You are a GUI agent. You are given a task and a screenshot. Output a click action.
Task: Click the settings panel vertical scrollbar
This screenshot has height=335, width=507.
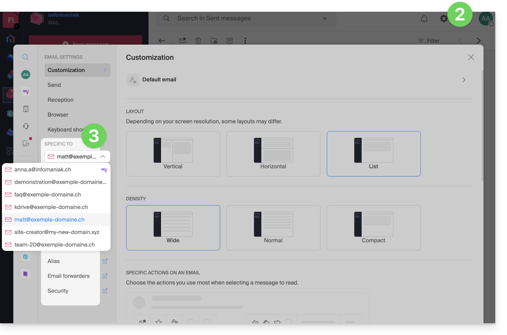click(x=482, y=125)
